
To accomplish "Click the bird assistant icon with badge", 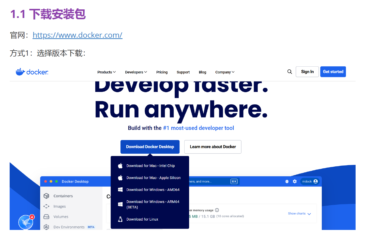I will (x=26, y=222).
